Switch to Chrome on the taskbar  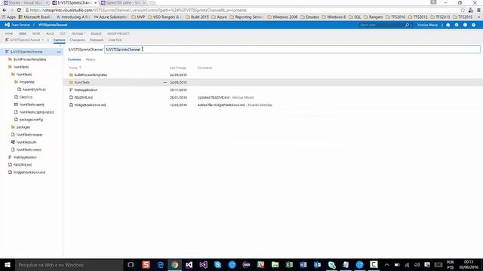tap(174, 265)
